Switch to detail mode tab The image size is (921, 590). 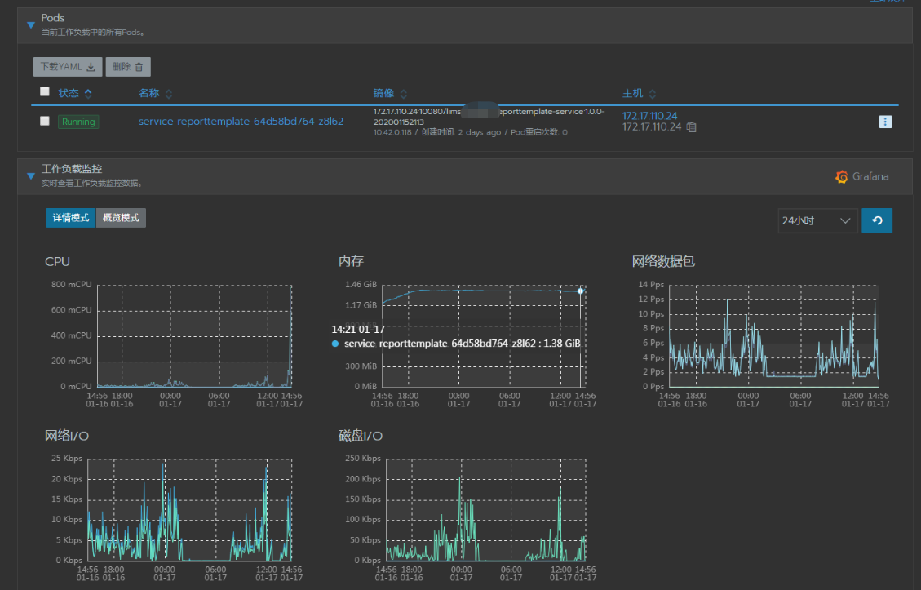[70, 218]
